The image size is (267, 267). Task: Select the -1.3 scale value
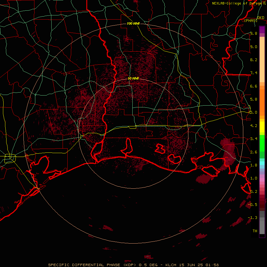(x=252, y=218)
